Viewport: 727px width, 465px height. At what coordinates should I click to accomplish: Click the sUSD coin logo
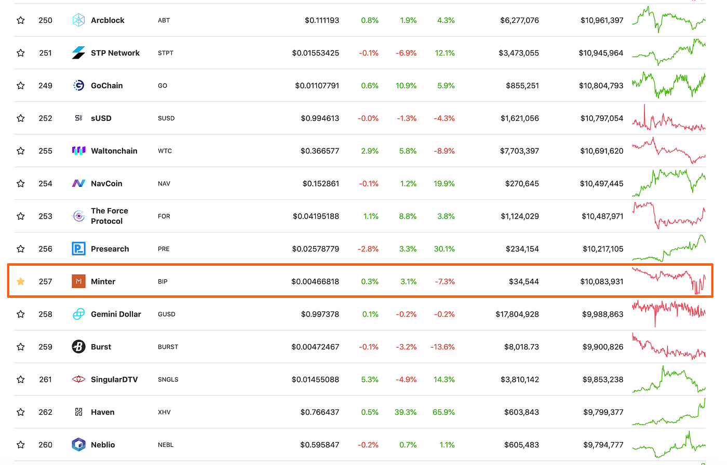[x=78, y=118]
